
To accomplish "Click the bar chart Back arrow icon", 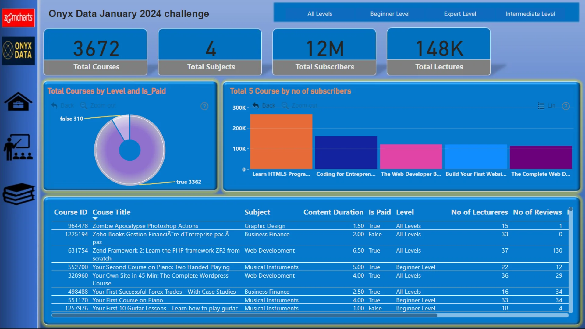I will (x=256, y=105).
